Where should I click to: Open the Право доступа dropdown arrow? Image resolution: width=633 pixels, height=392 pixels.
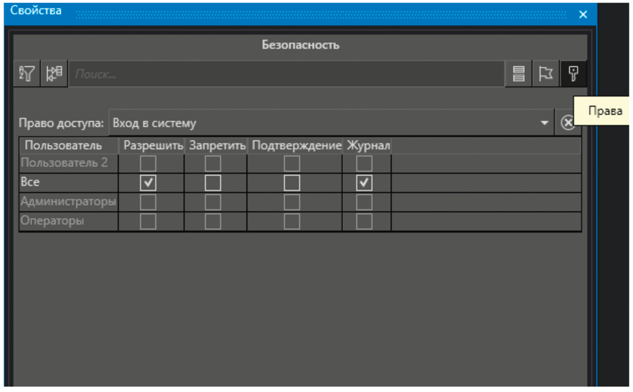544,123
